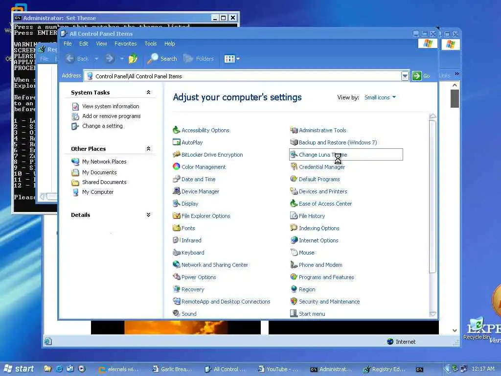
Task: Open AutoPlay icon
Action: (x=176, y=142)
